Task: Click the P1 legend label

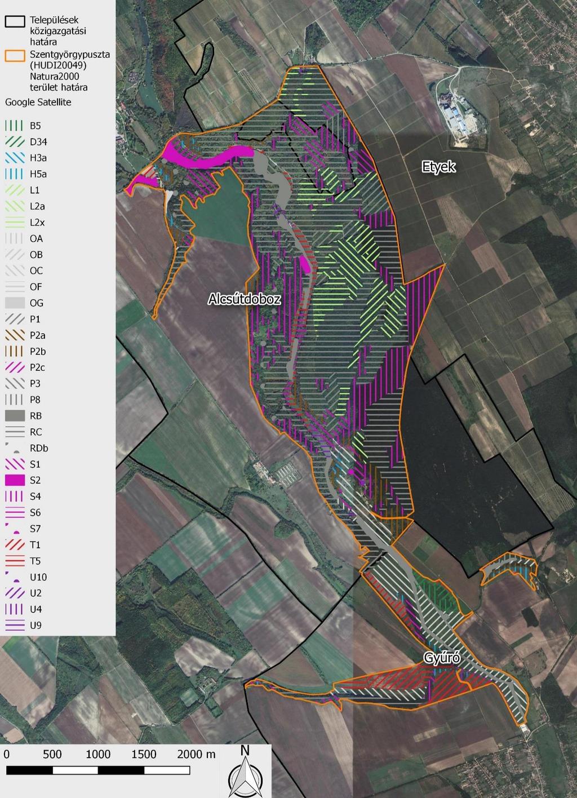Action: [35, 319]
